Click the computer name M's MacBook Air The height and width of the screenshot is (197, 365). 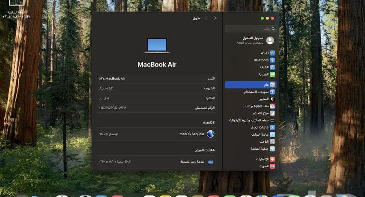coord(112,78)
